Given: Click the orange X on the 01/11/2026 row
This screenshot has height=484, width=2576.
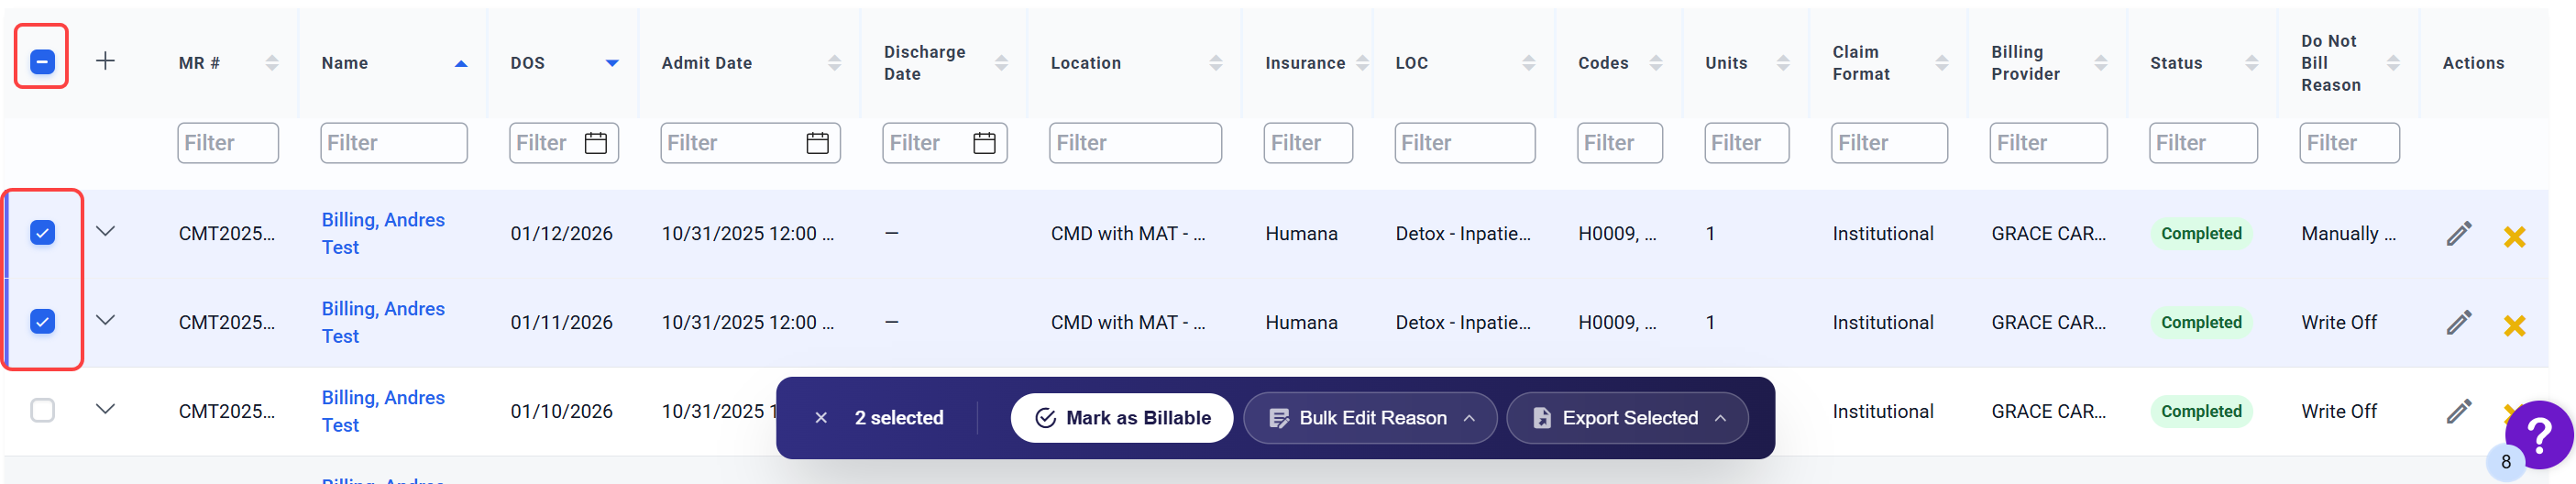Looking at the screenshot, I should [x=2513, y=325].
